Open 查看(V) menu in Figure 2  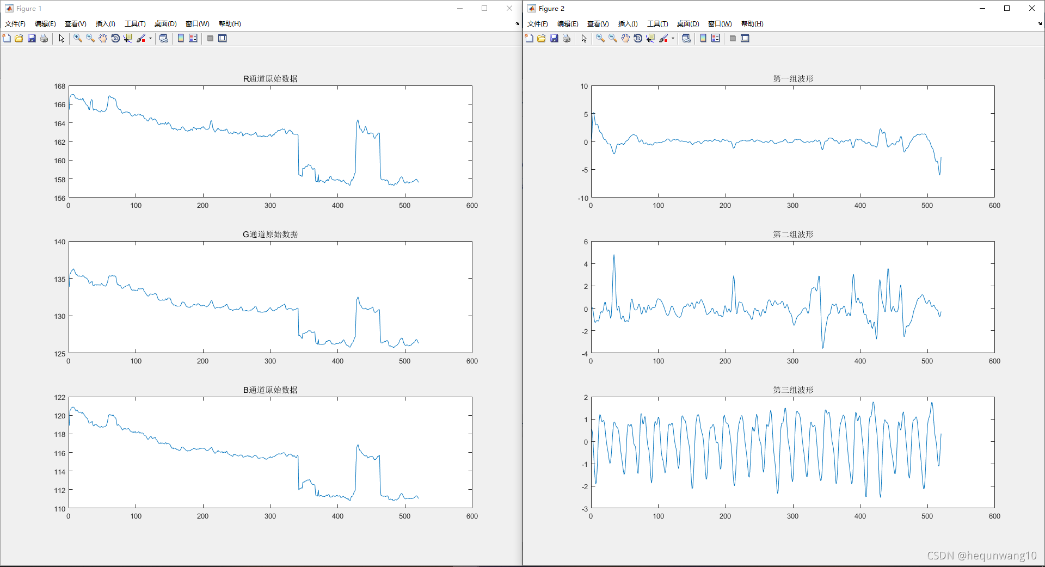[598, 24]
